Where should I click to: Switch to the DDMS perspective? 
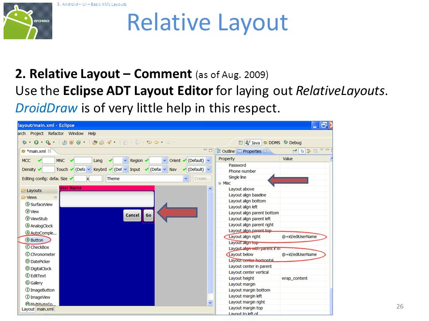tap(272, 143)
